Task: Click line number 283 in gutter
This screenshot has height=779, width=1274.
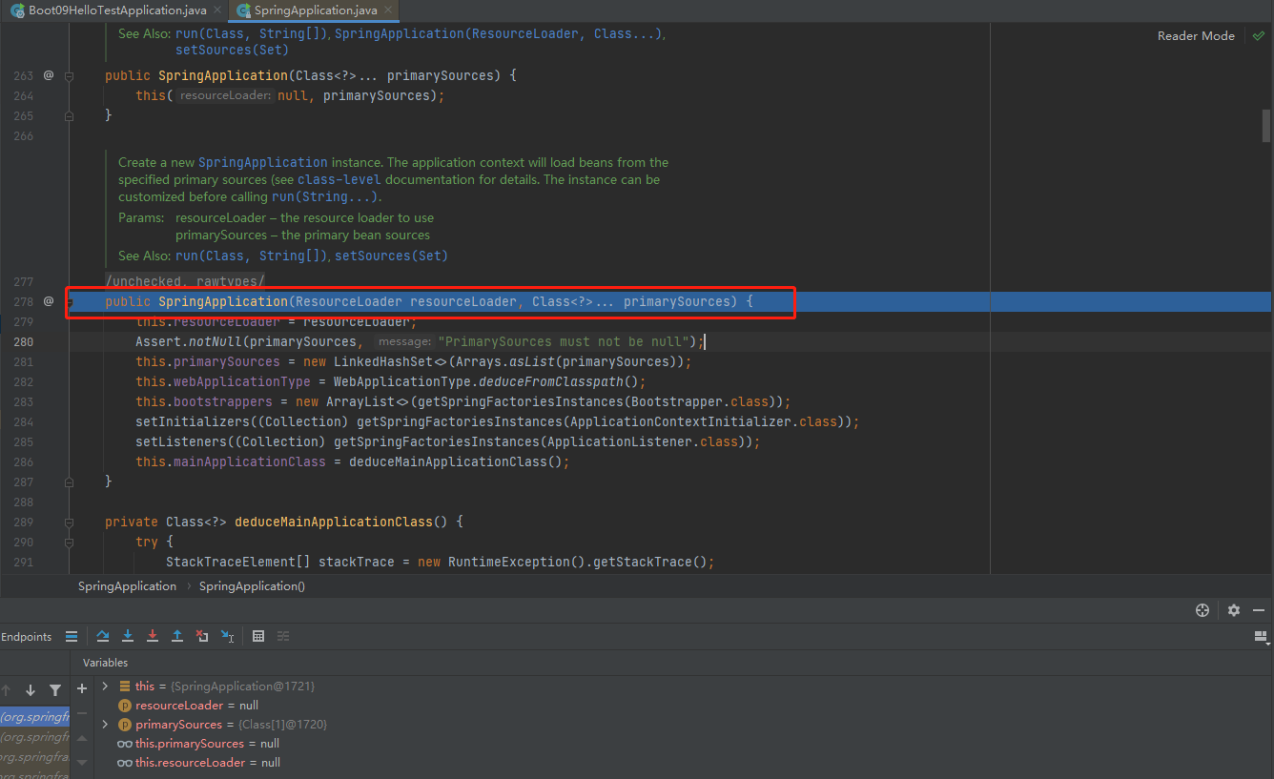Action: 23,401
